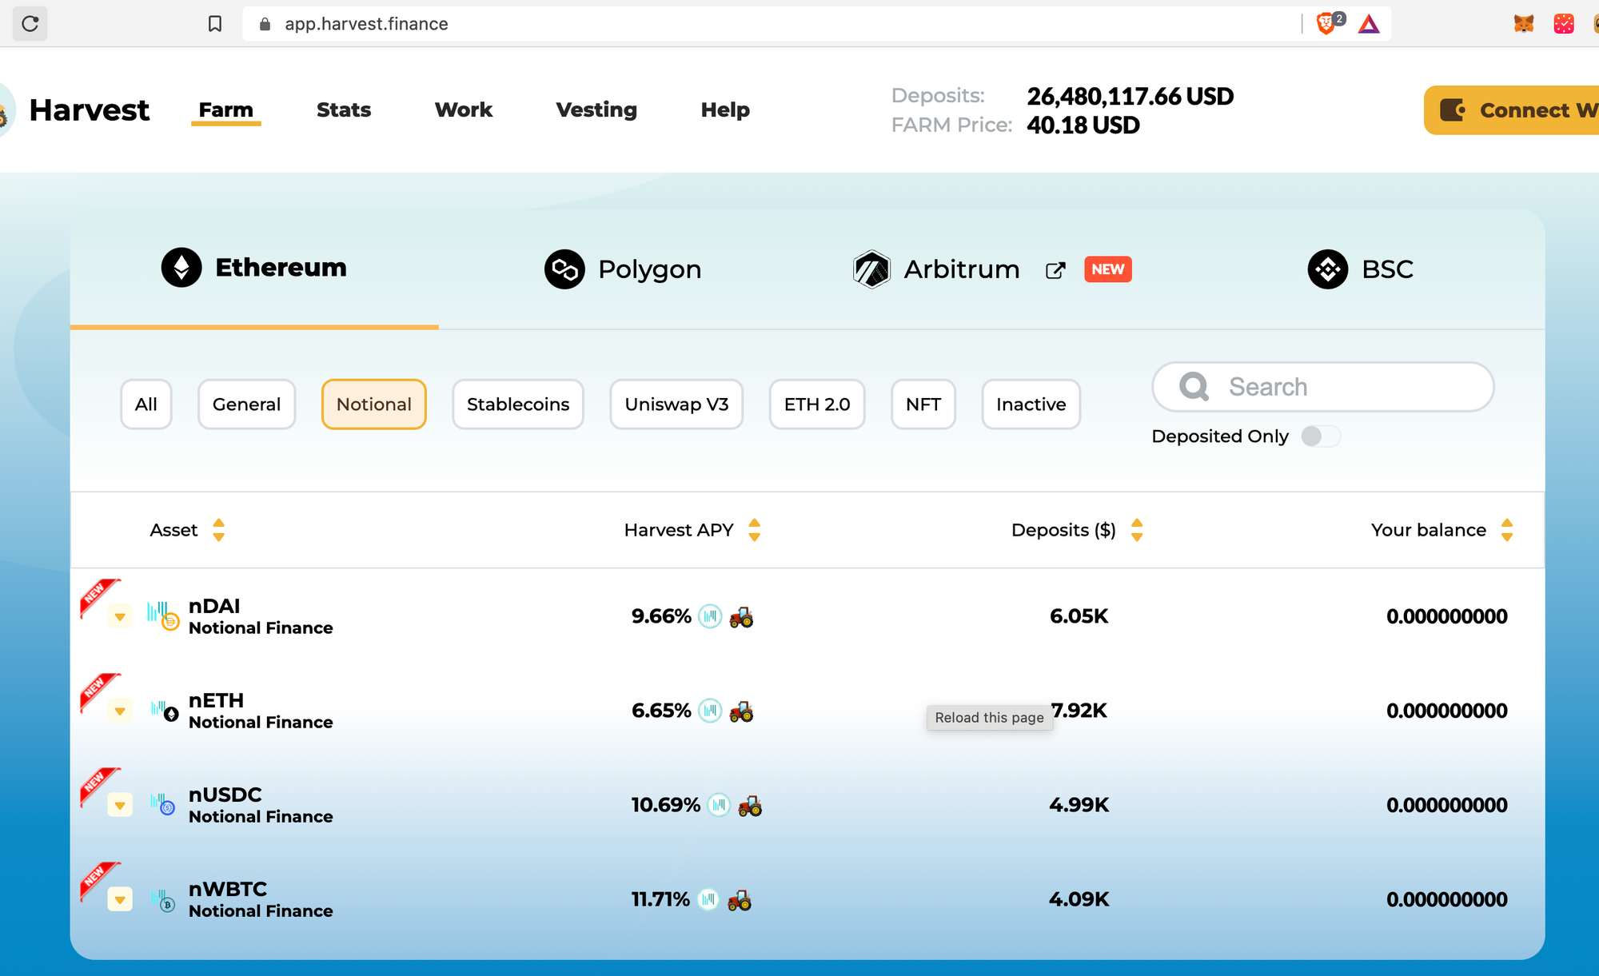This screenshot has width=1599, height=976.
Task: Click the bookmark icon in address bar
Action: [214, 24]
